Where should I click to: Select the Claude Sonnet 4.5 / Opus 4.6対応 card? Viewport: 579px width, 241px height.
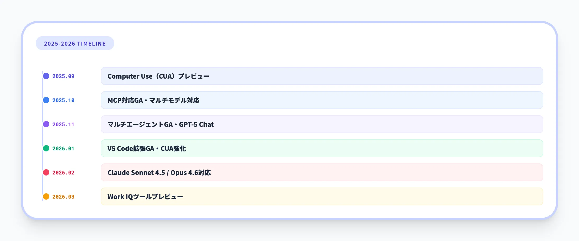(x=322, y=172)
